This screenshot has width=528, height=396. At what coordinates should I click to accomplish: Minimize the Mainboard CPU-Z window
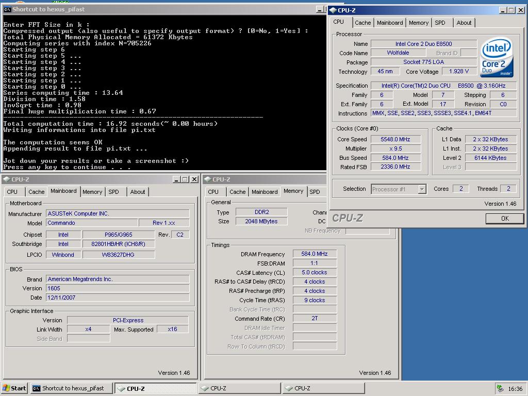click(x=177, y=179)
